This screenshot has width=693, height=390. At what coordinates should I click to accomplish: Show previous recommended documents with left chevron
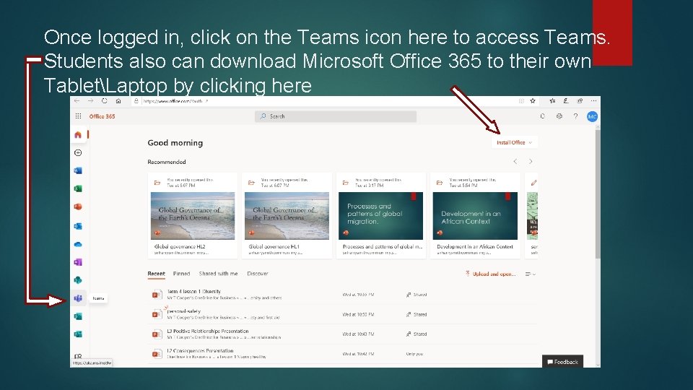pyautogui.click(x=515, y=161)
